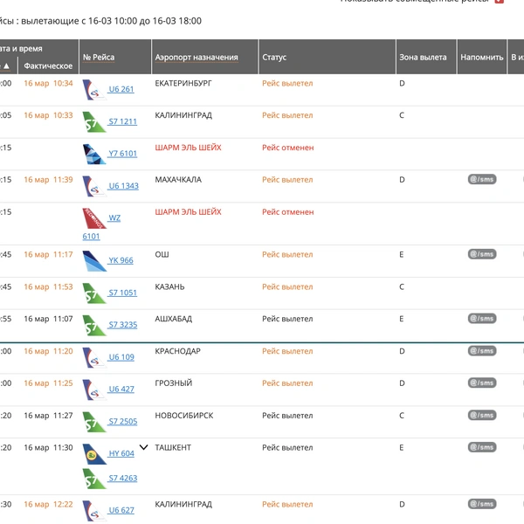Click the Фактическое time column header
Image resolution: width=524 pixels, height=524 pixels.
click(48, 65)
